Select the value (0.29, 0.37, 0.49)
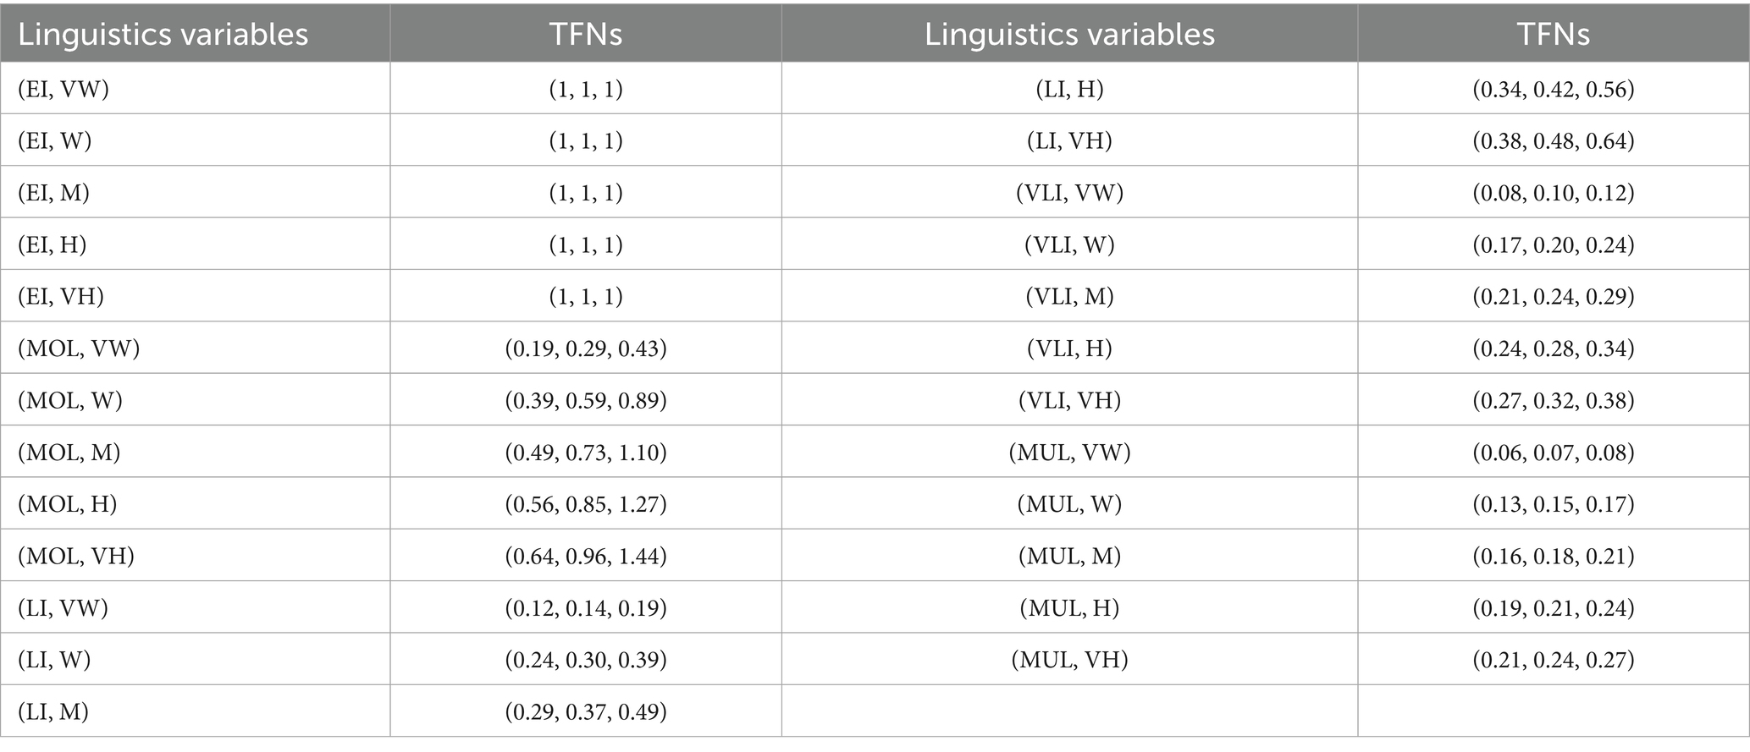The height and width of the screenshot is (752, 1750). pos(586,711)
